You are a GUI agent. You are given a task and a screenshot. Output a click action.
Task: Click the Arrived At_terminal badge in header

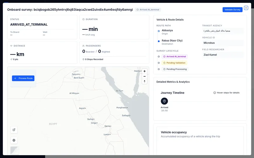pos(148,10)
